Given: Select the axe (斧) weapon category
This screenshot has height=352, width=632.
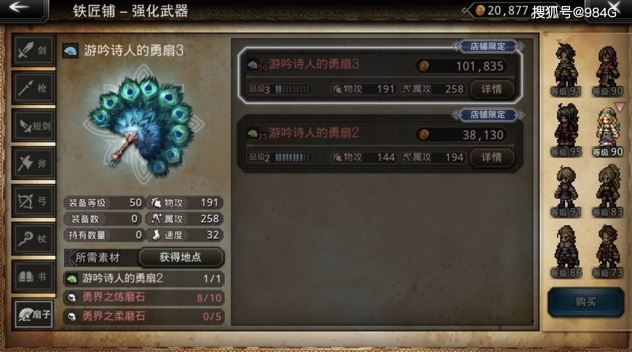Looking at the screenshot, I should pos(33,163).
